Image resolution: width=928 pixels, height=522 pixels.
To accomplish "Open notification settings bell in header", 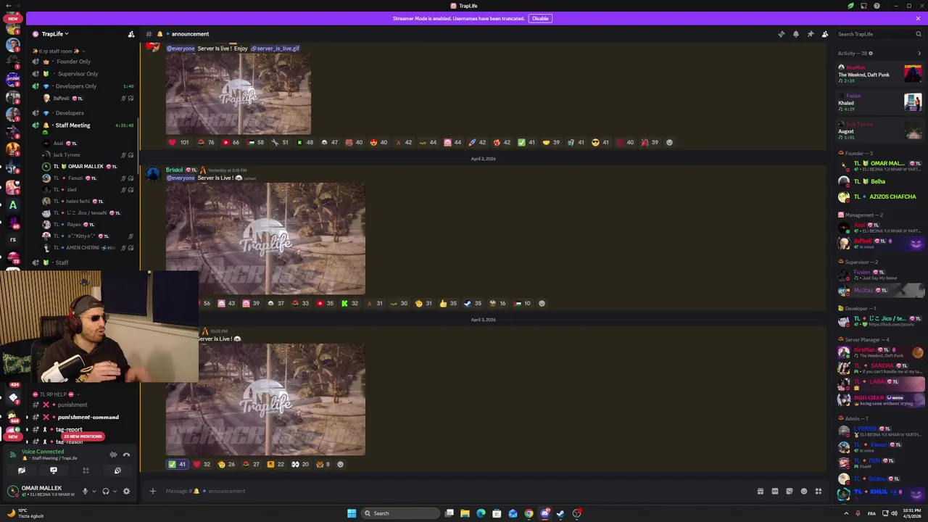I will 795,34.
